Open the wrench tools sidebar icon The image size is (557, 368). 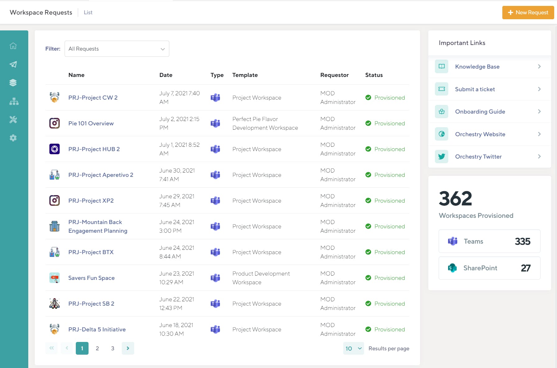click(x=13, y=120)
